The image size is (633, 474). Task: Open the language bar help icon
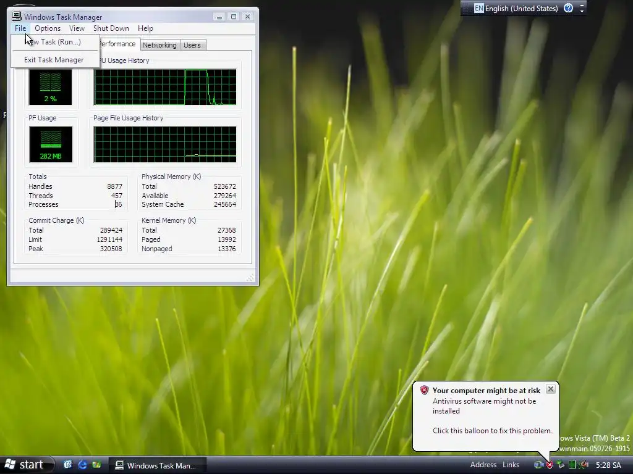tap(568, 8)
